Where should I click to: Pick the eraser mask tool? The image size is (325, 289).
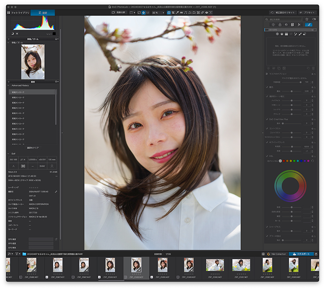pos(305,34)
